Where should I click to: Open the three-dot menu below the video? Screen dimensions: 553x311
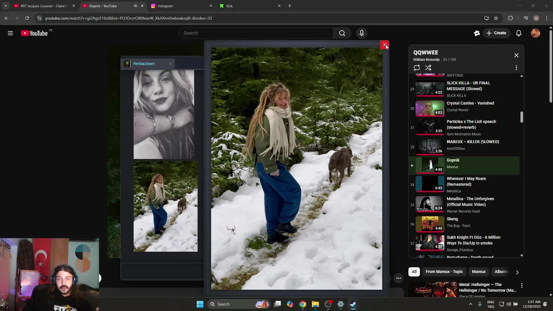(x=398, y=278)
